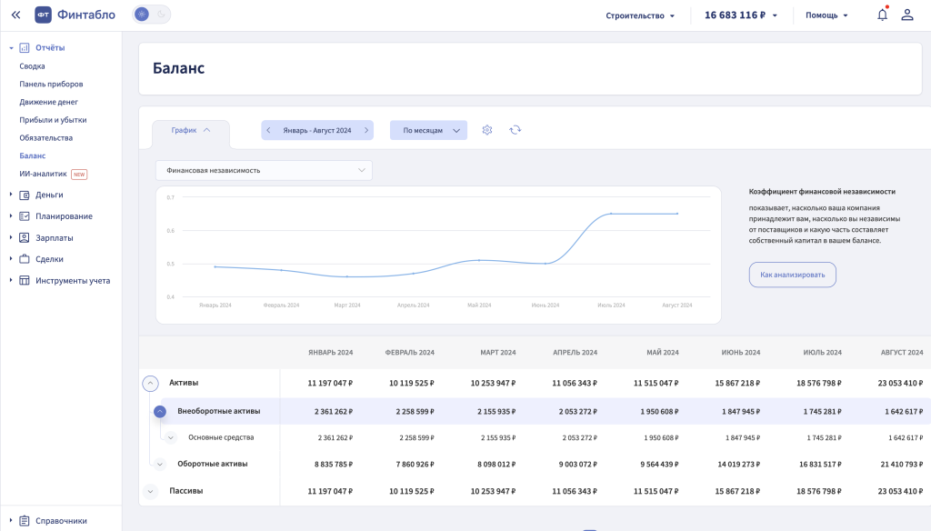The width and height of the screenshot is (931, 531).
Task: Open notifications bell icon
Action: point(882,15)
